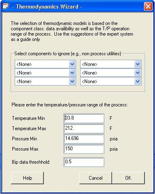Image resolution: width=155 pixels, height=194 pixels.
Task: Open first left ignore-component dropdown arrow
Action: (72, 64)
